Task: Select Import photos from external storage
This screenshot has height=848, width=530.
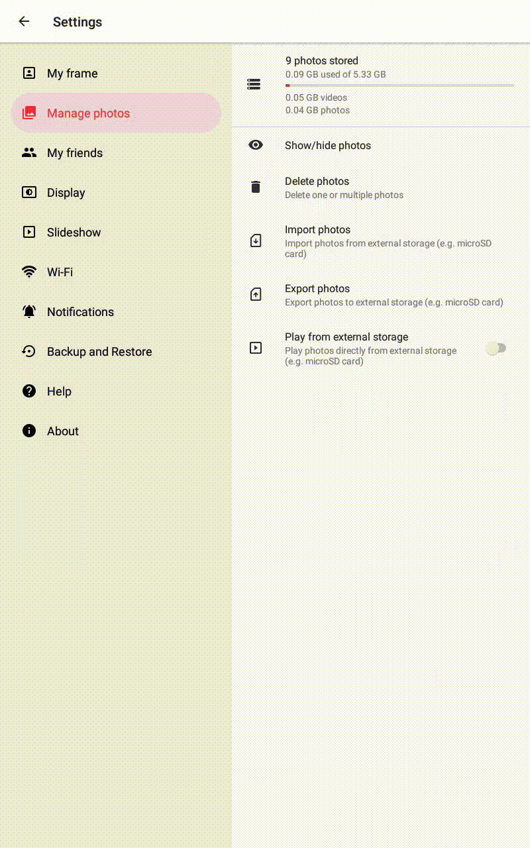Action: tap(381, 241)
